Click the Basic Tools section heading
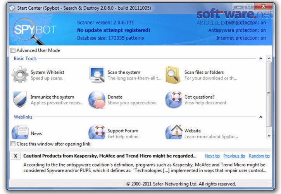 pyautogui.click(x=25, y=59)
